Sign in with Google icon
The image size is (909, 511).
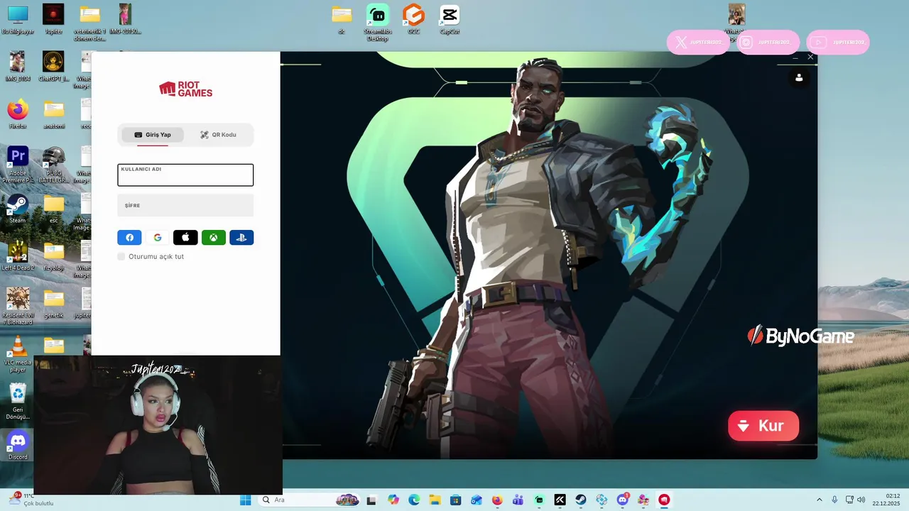coord(158,238)
